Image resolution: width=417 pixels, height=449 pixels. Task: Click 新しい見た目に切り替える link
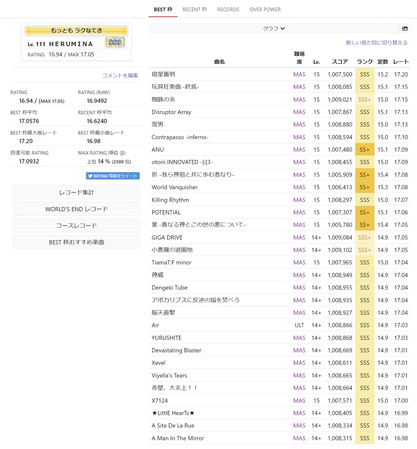(x=377, y=43)
